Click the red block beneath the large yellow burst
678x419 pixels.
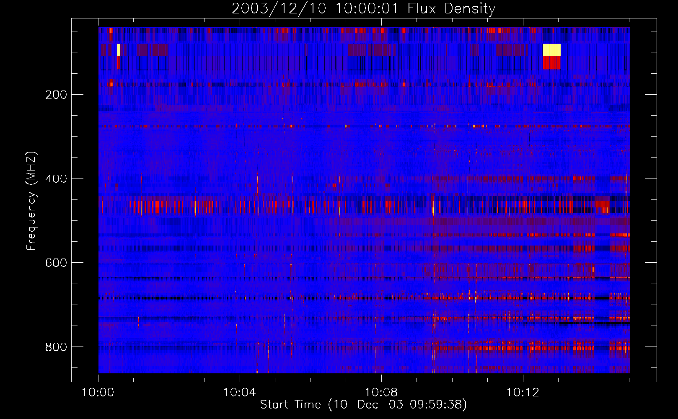pyautogui.click(x=552, y=63)
